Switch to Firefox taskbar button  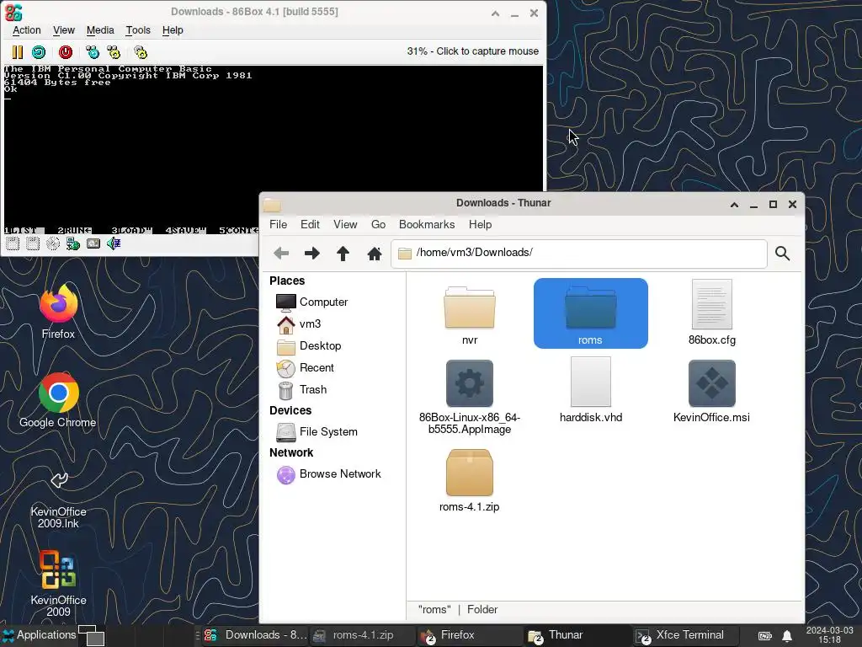[470, 635]
